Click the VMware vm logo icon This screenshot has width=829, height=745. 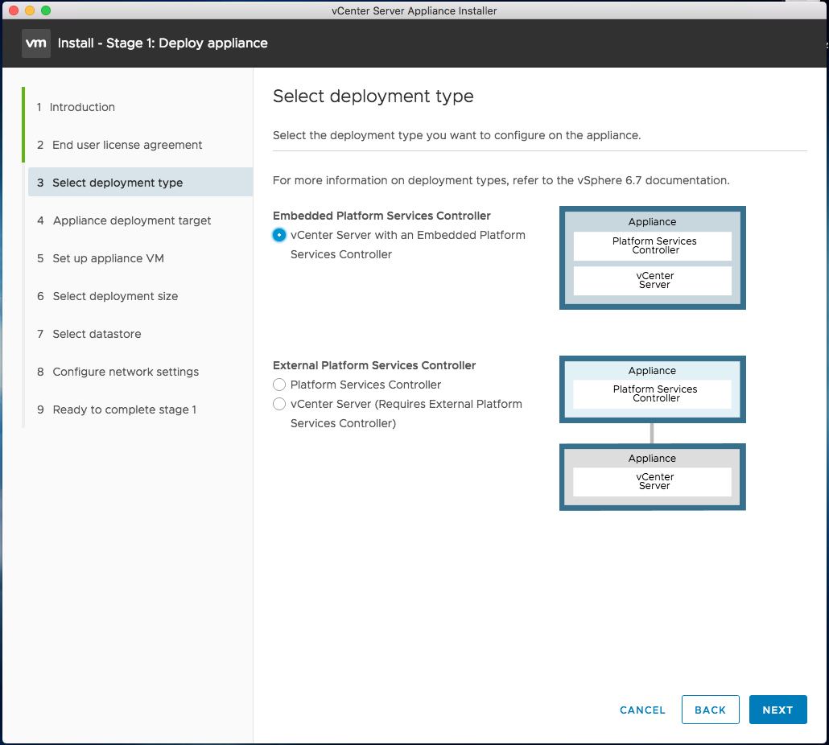[x=36, y=43]
